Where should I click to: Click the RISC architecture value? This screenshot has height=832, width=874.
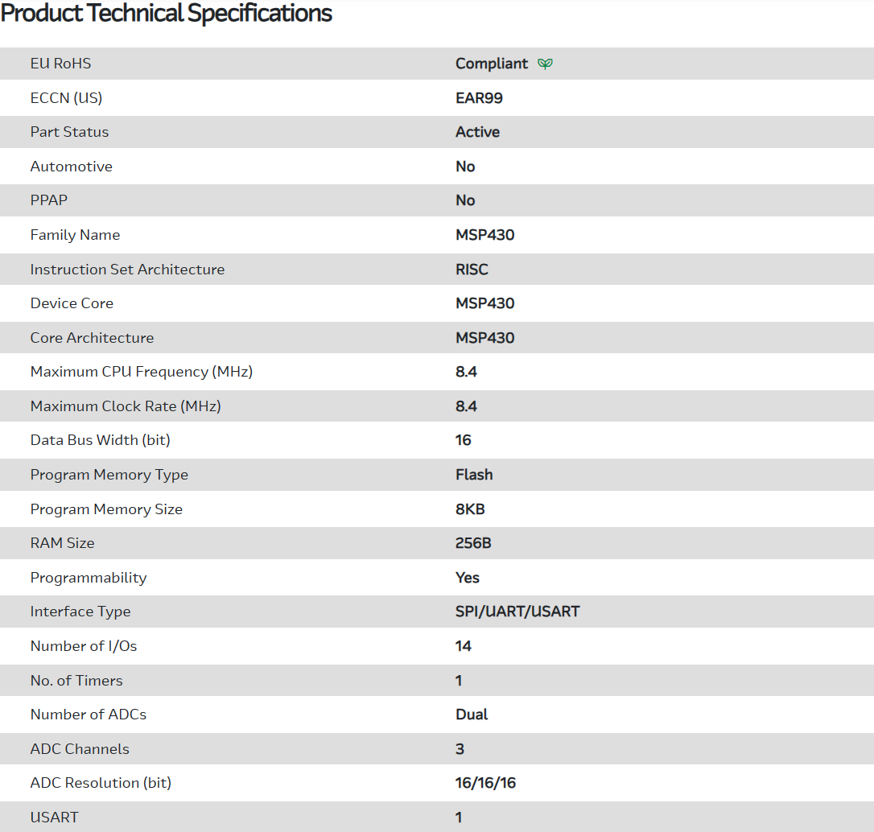point(472,270)
